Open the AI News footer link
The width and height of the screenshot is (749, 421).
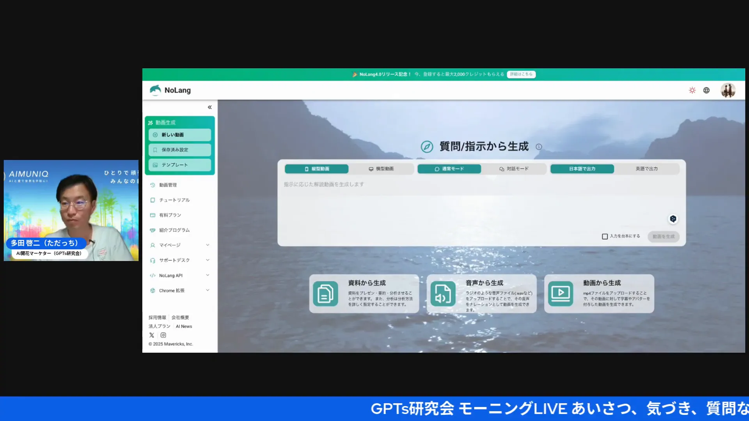pos(184,326)
